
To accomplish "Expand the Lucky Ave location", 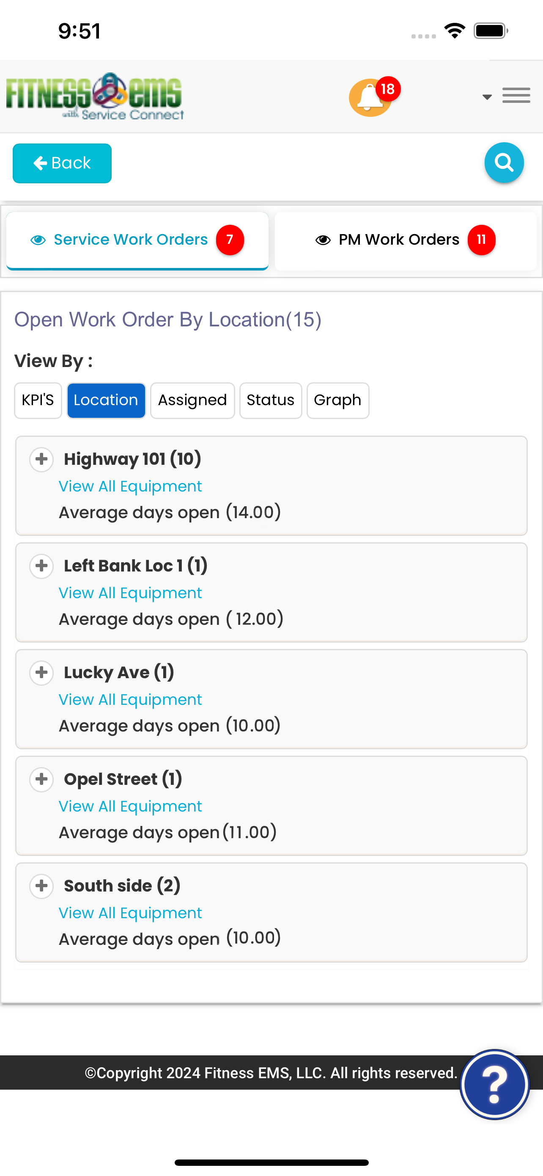I will [41, 673].
